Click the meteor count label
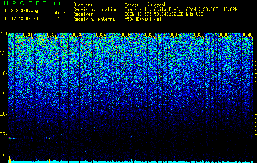Image resolution: width=257 pixels, height=163 pixels. [x=58, y=13]
